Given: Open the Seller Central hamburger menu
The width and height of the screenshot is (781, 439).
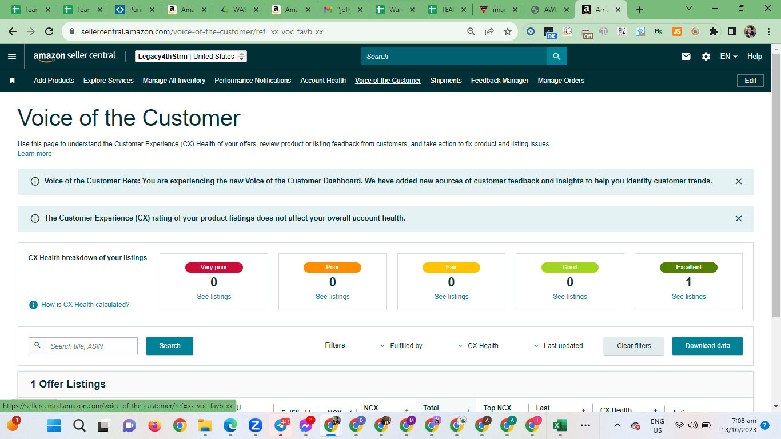Looking at the screenshot, I should point(12,57).
